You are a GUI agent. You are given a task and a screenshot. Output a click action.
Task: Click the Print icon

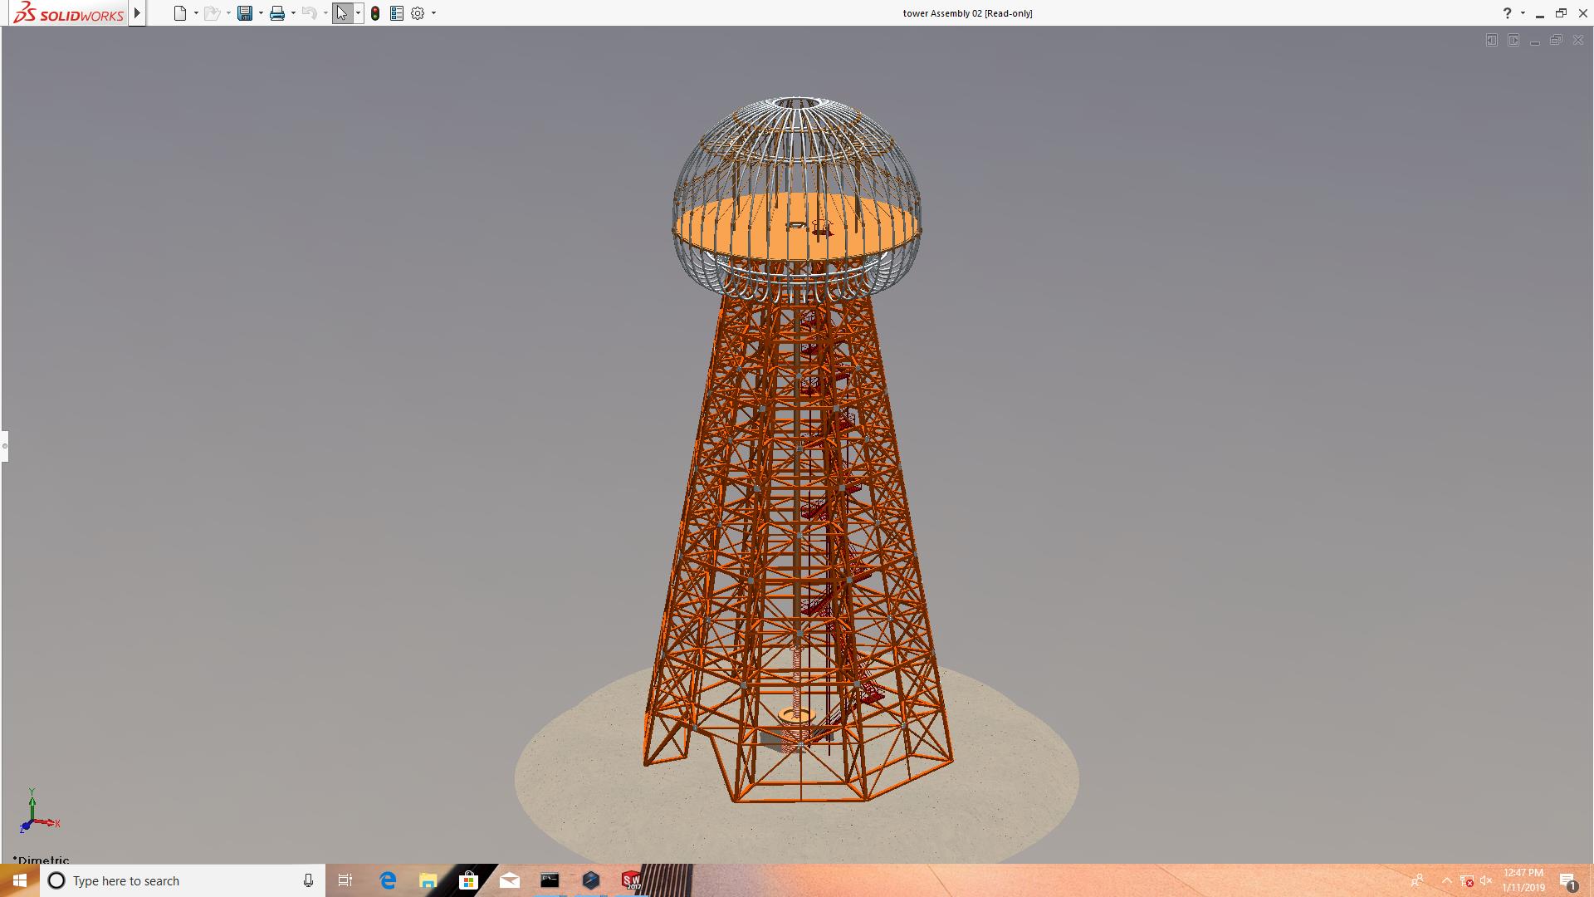(x=277, y=13)
